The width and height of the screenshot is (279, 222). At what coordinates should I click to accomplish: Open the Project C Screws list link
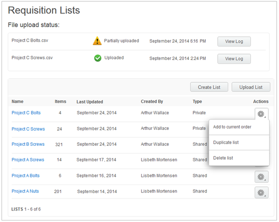coord(28,129)
